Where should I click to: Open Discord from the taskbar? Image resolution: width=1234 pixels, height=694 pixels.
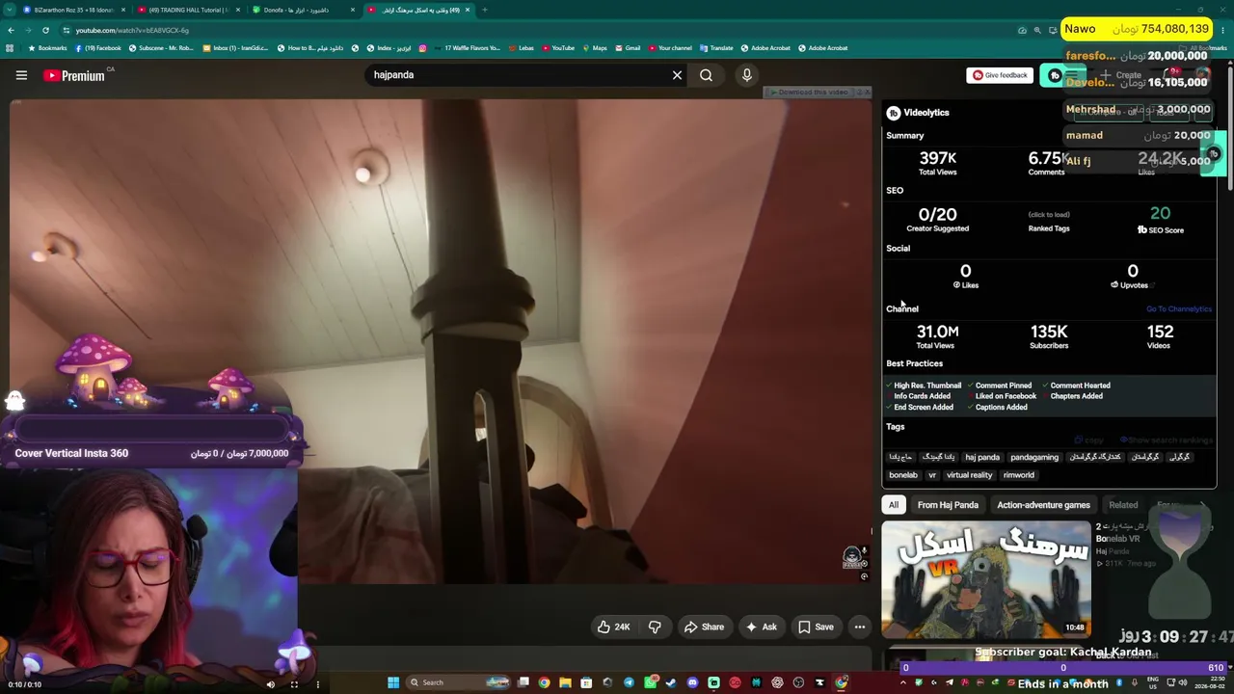pyautogui.click(x=692, y=682)
